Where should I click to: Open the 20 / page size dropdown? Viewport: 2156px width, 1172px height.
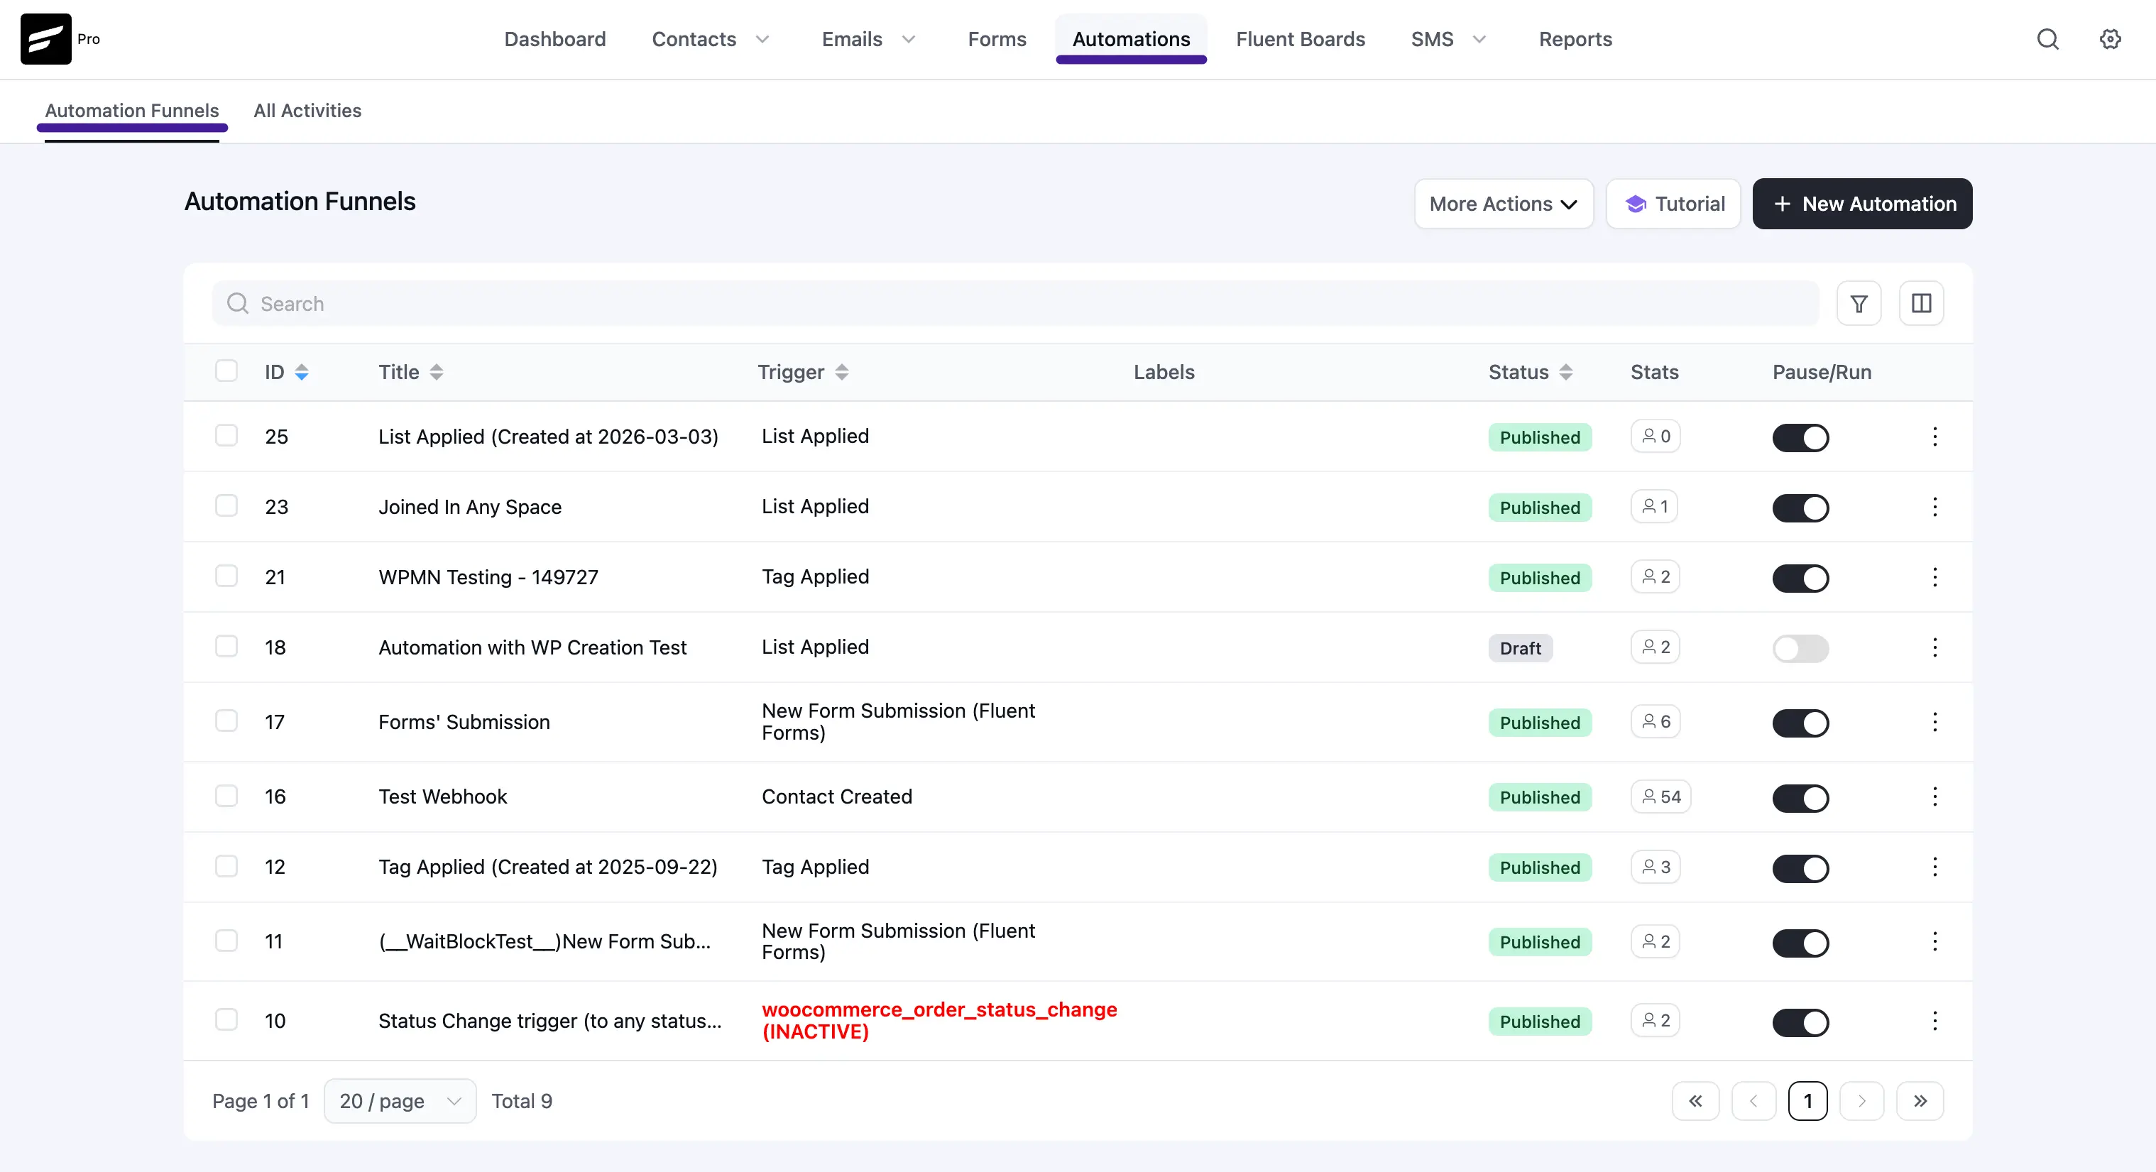coord(400,1101)
